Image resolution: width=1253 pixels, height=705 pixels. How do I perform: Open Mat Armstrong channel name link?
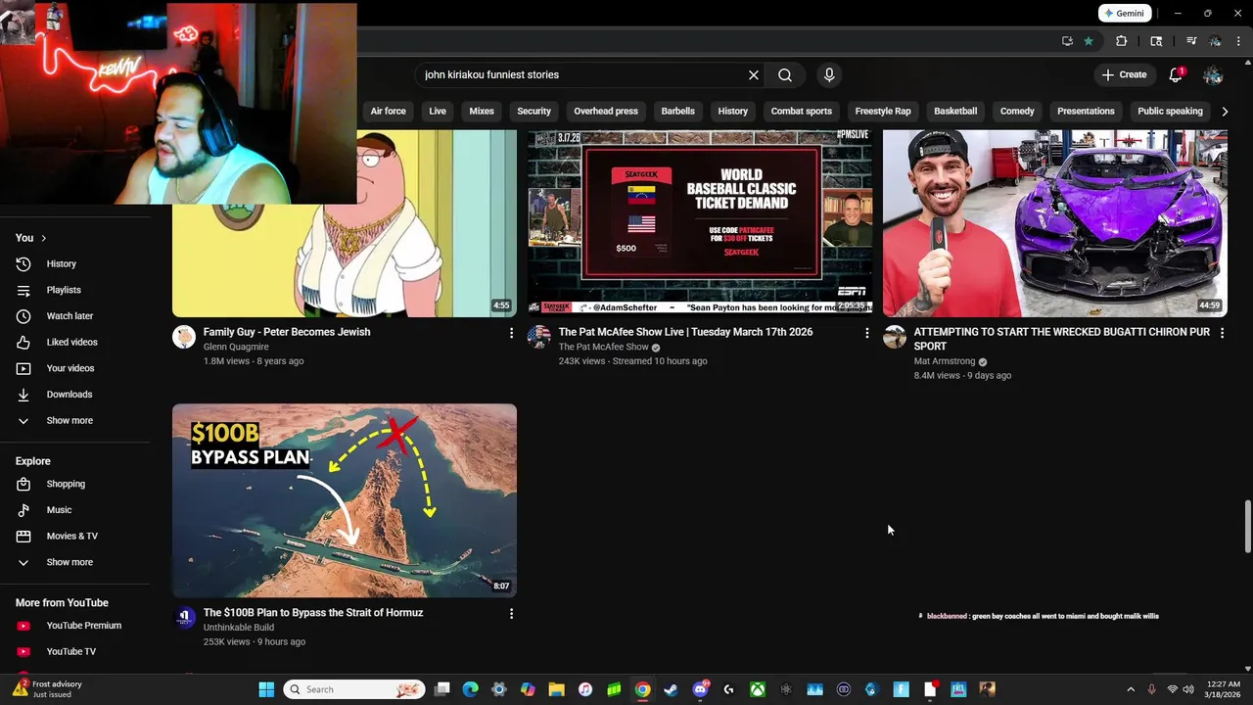[945, 361]
